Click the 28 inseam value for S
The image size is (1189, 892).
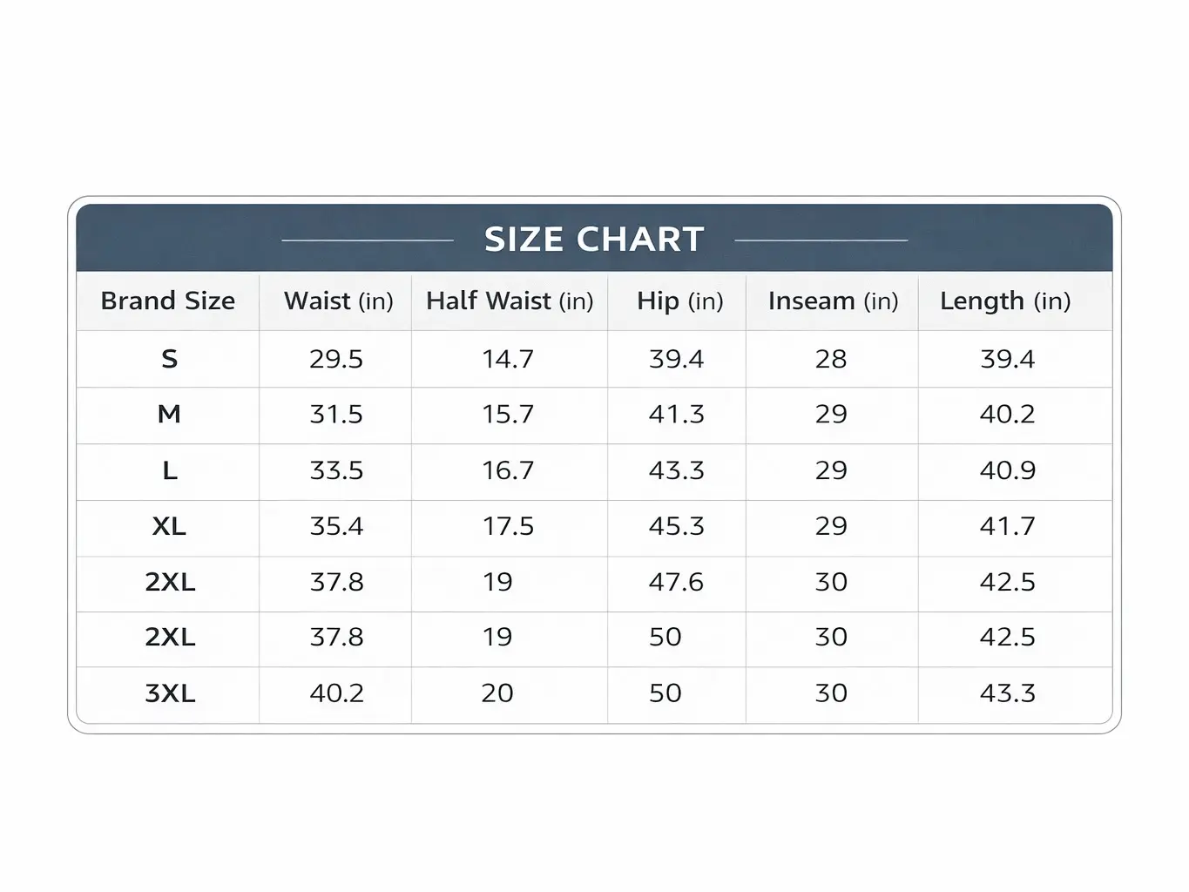coord(831,358)
